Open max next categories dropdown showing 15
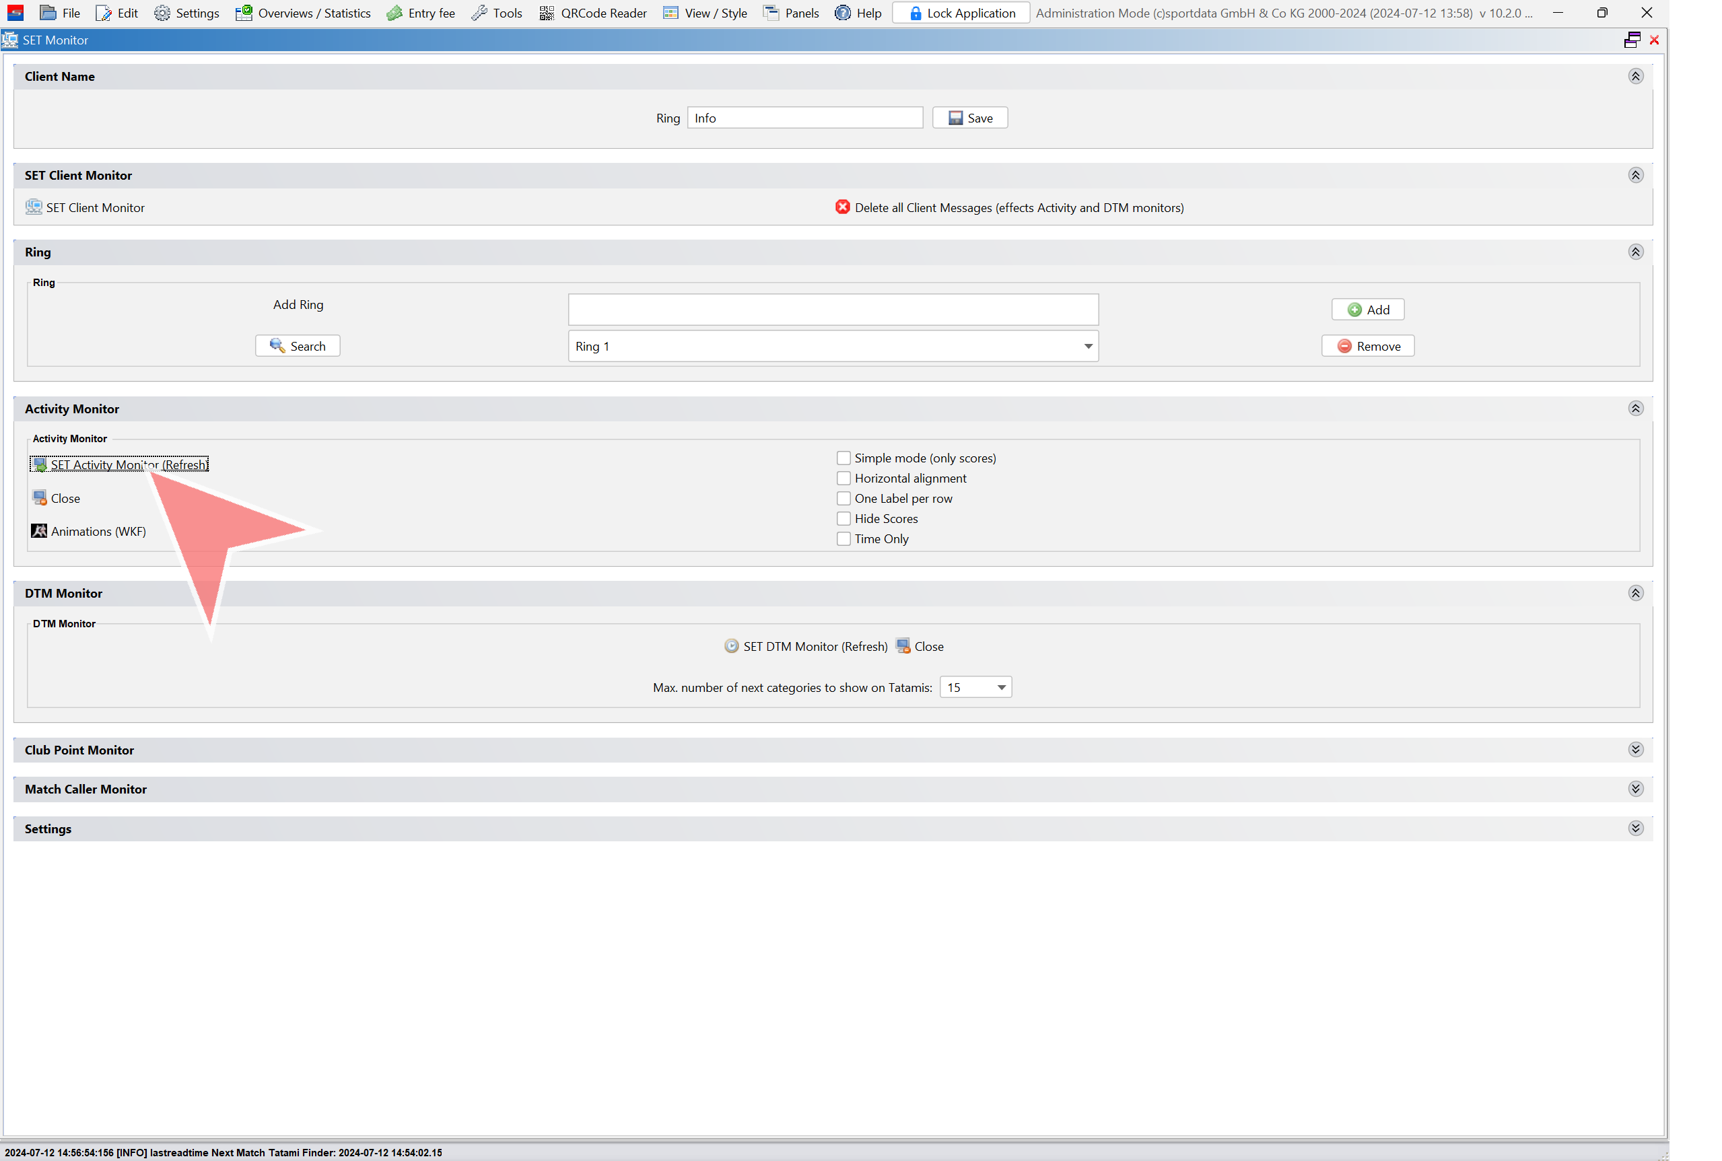This screenshot has height=1161, width=1722. point(975,687)
